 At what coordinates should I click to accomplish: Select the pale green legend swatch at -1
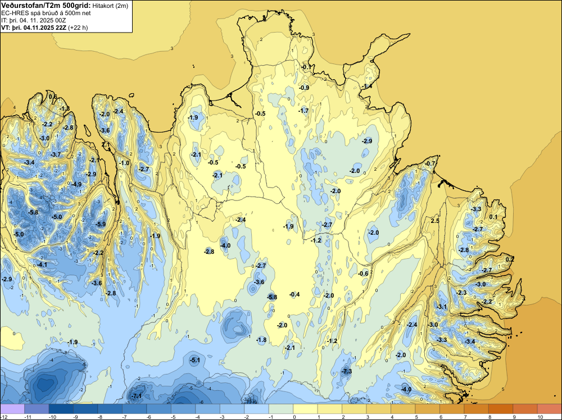click(281, 409)
